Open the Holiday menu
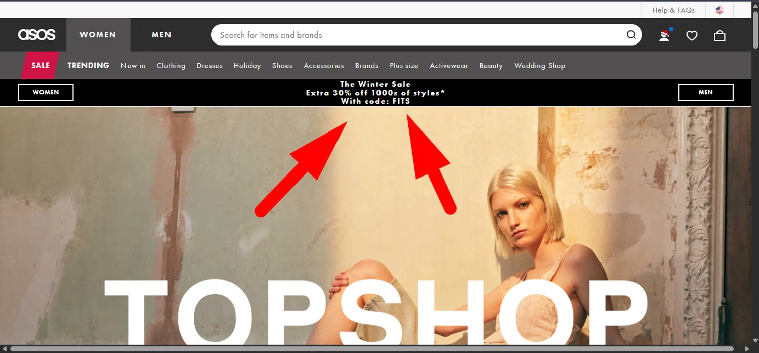Viewport: 759px width, 353px height. [247, 66]
